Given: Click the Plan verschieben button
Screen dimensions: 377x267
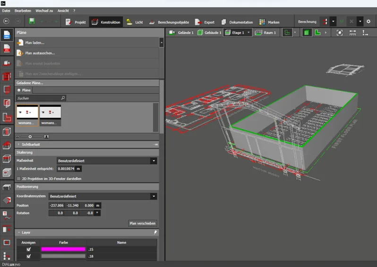Looking at the screenshot, I should (143, 223).
